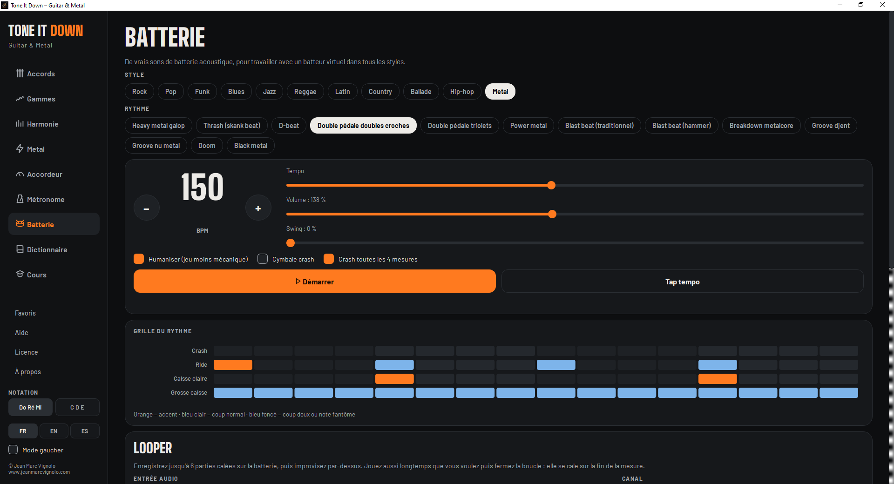Select the Jazz style
Viewport: 894px width, 484px height.
(269, 92)
